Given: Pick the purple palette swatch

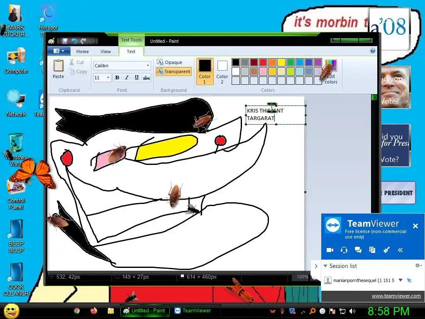Looking at the screenshot, I should (318, 62).
